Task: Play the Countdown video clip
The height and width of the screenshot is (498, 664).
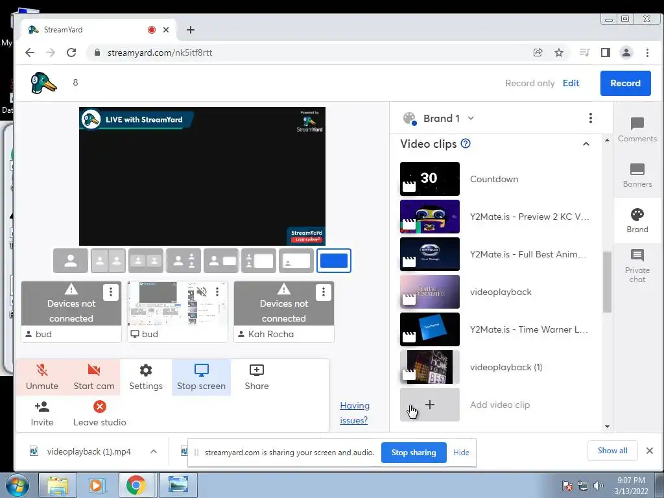Action: tap(430, 179)
